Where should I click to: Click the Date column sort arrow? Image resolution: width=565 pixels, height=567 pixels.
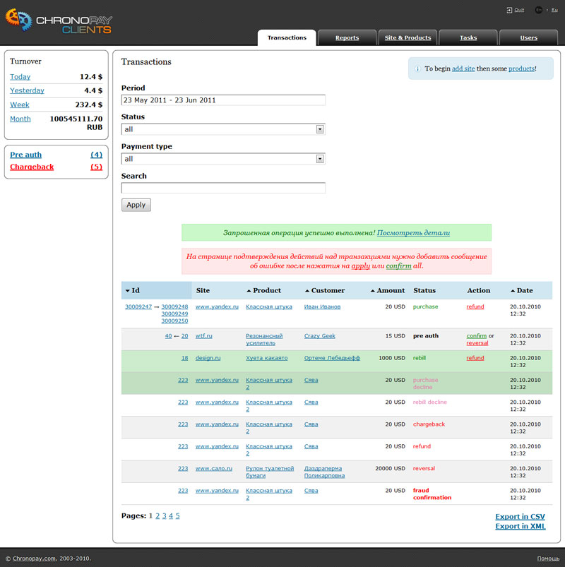(x=512, y=290)
